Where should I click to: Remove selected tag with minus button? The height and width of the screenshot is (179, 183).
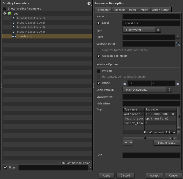[131, 143]
